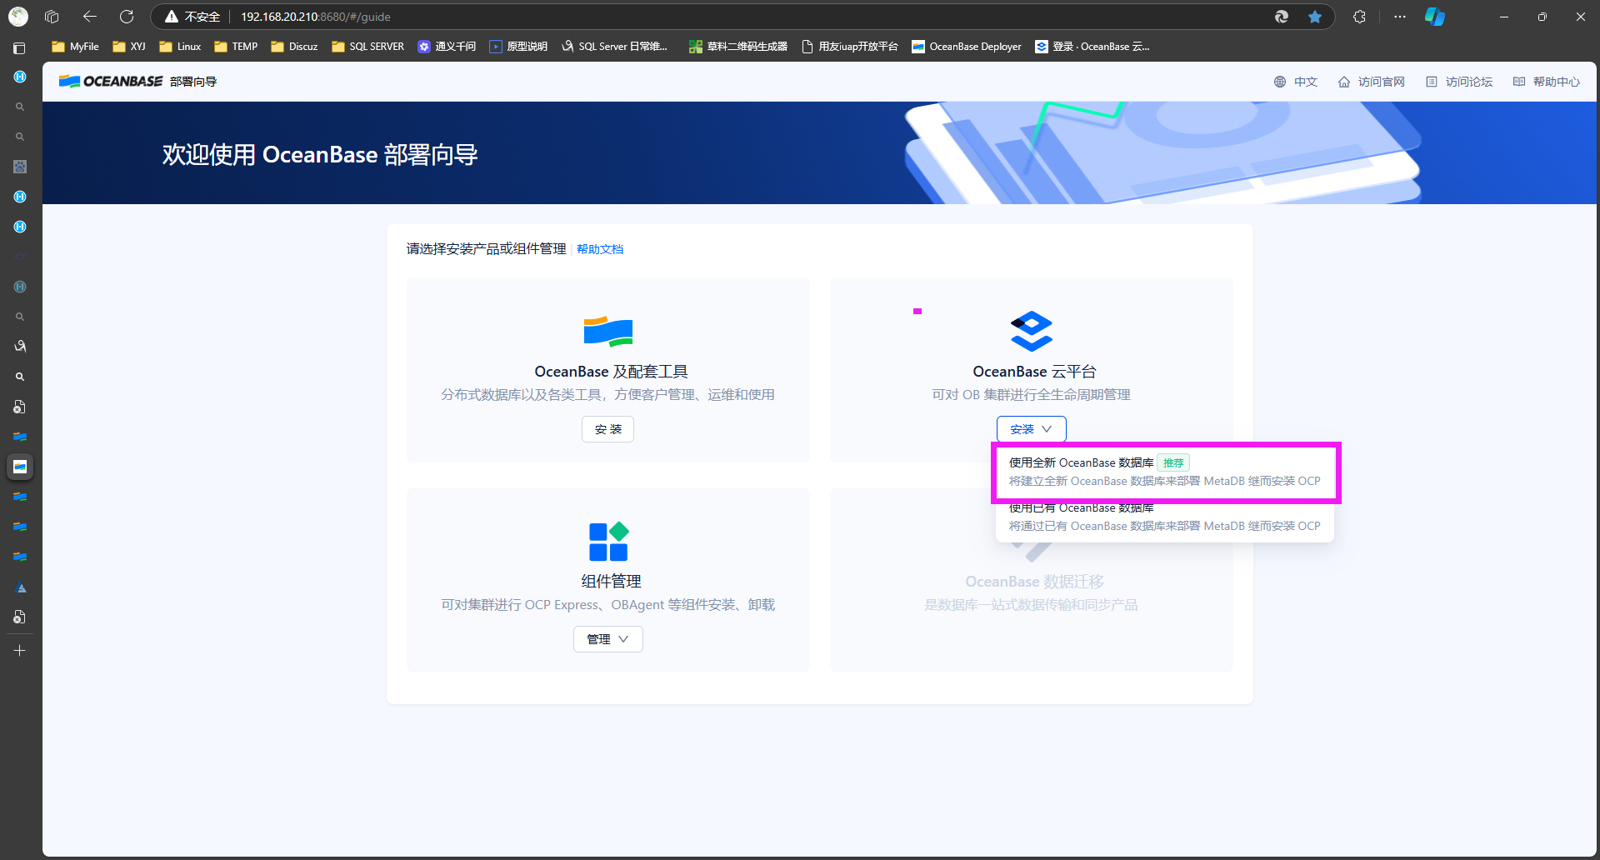Open the 访问论坛 link
1600x860 pixels.
[x=1459, y=82]
